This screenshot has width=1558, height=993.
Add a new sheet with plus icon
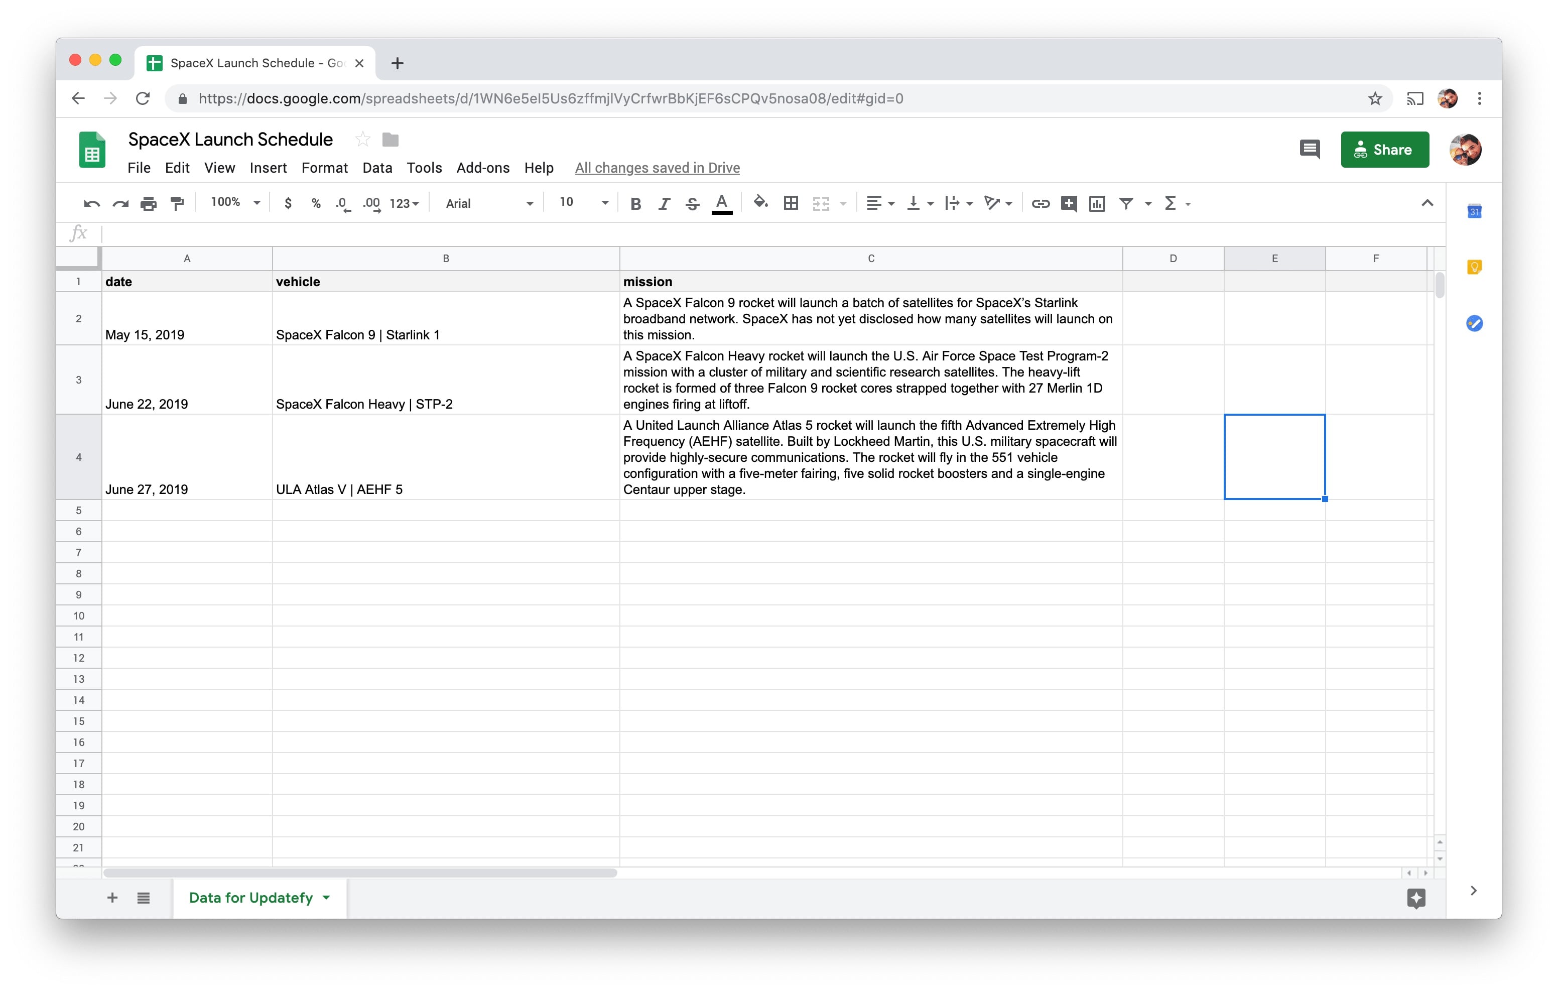tap(112, 898)
